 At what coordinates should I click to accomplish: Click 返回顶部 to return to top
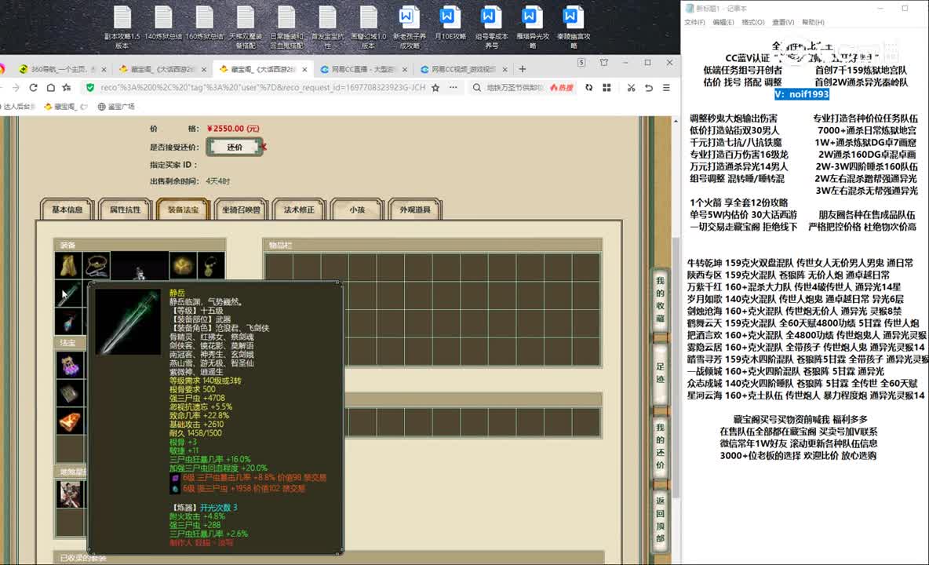pos(660,519)
